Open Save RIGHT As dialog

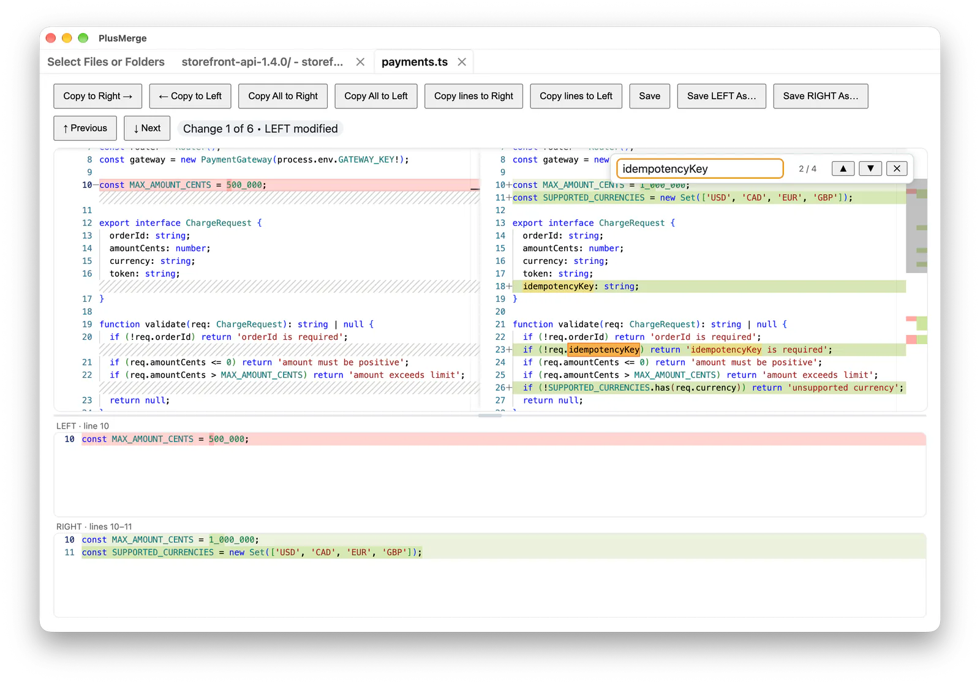[x=820, y=96]
